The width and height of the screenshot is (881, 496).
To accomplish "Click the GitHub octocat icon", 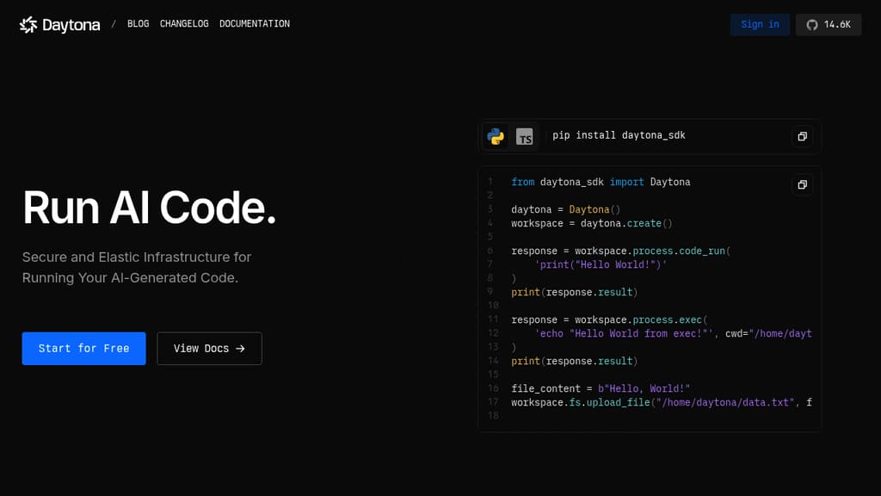I will pyautogui.click(x=811, y=24).
